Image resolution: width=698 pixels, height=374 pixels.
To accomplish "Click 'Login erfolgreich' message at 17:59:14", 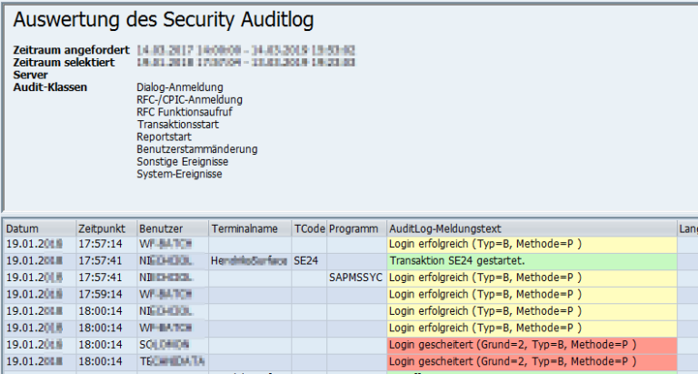I will [x=532, y=294].
